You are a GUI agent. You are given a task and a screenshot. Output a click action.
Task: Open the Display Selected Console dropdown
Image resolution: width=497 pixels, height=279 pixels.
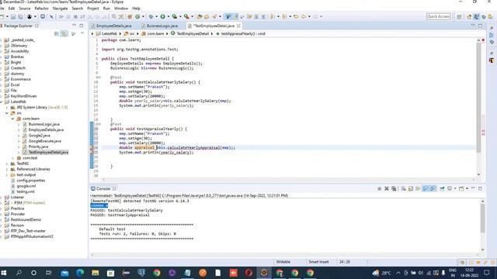[455, 188]
